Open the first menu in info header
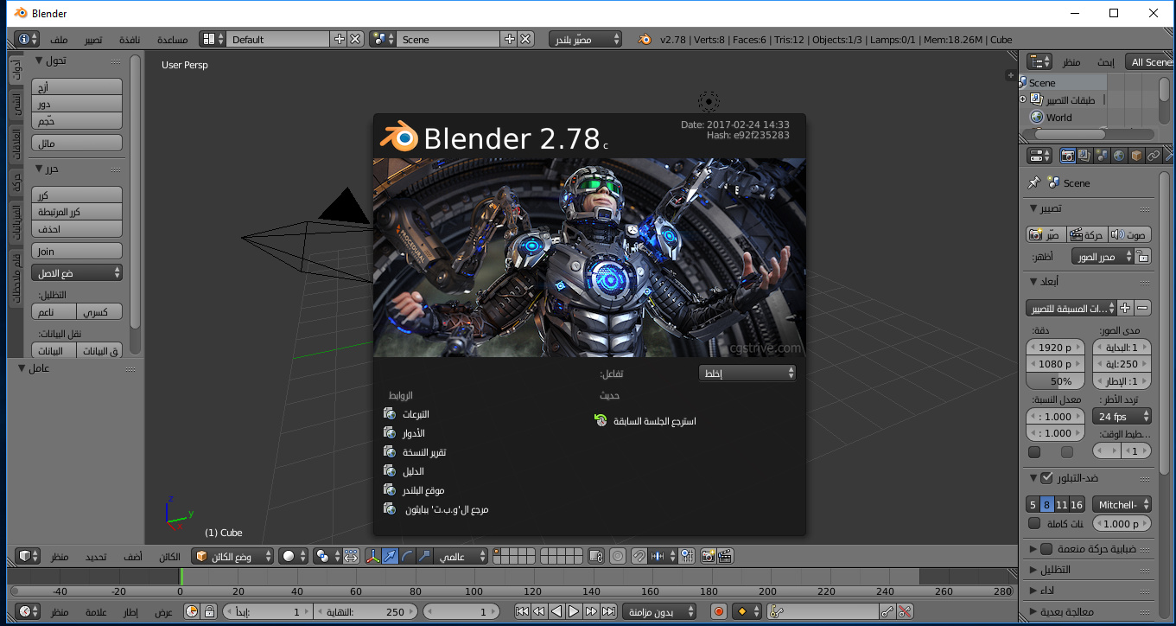 60,40
